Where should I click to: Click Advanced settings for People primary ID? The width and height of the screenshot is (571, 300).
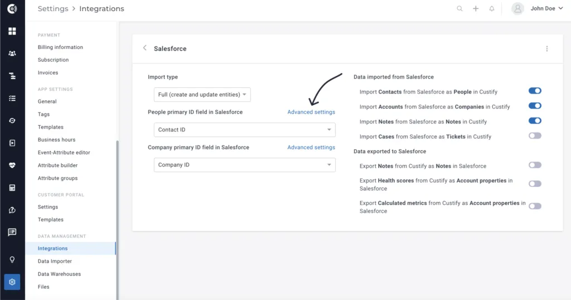(x=311, y=112)
